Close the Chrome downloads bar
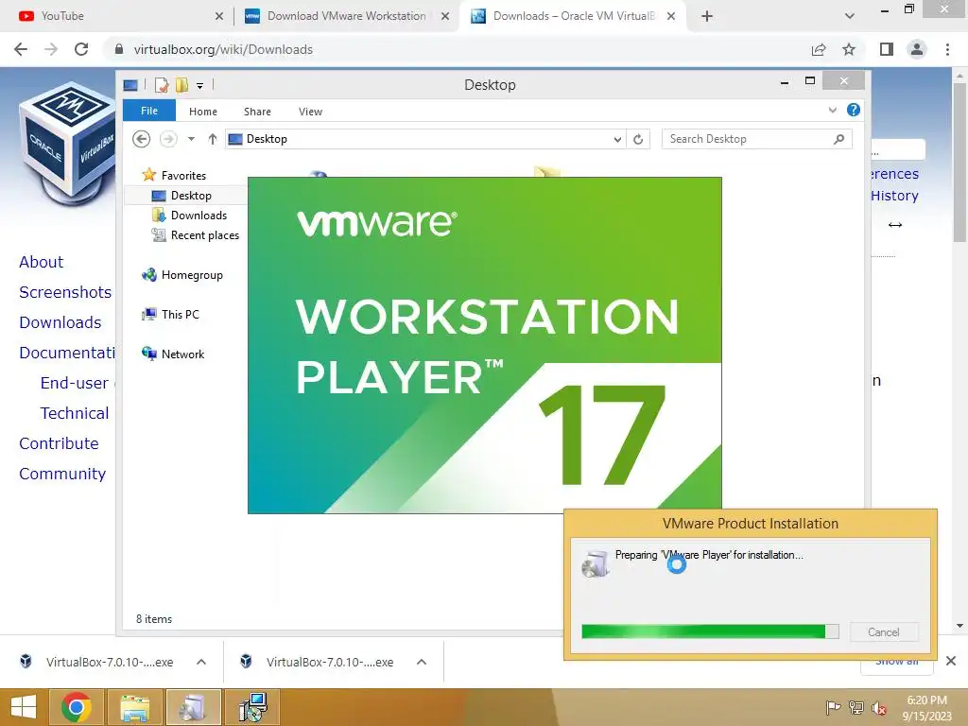This screenshot has width=968, height=726. point(951,661)
